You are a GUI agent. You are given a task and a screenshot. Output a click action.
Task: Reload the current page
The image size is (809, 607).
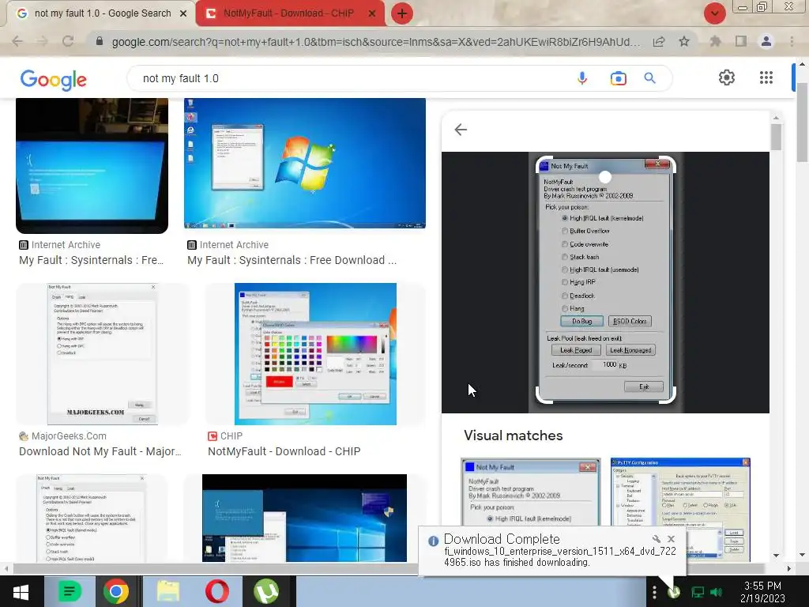coord(68,41)
